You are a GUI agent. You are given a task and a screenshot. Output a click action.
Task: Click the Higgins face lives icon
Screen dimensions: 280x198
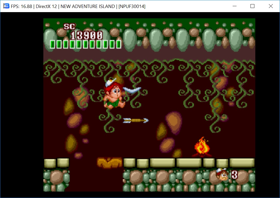[222, 175]
